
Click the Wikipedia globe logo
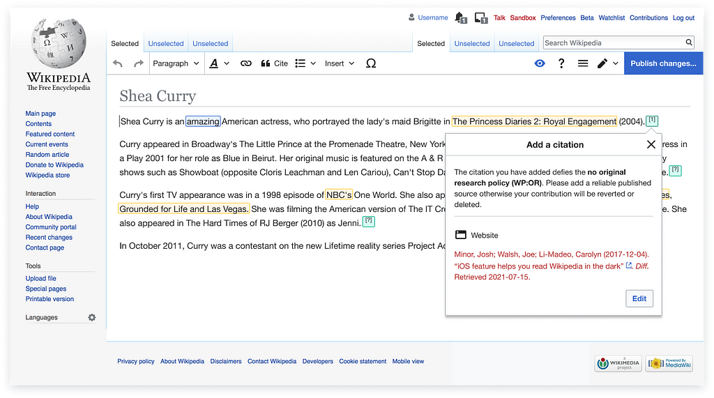[59, 43]
